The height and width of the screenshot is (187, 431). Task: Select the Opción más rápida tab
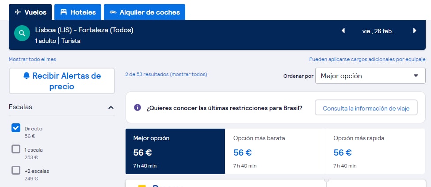(375, 151)
